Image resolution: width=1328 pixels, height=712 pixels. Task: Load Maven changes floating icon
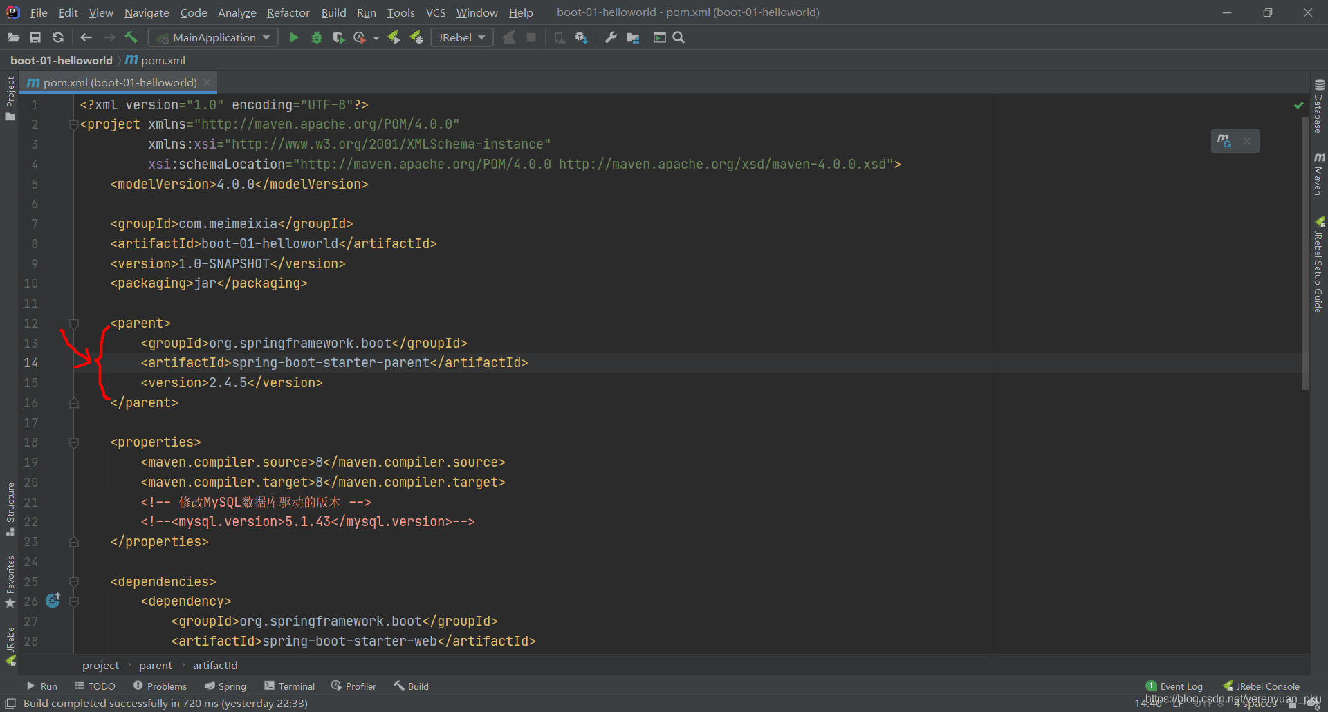tap(1224, 141)
